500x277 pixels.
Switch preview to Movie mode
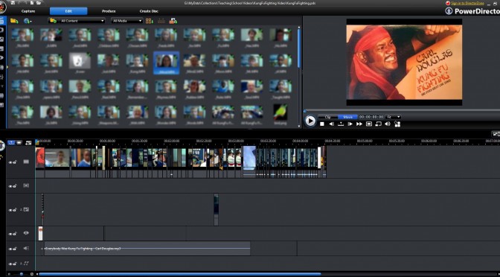tap(348, 117)
